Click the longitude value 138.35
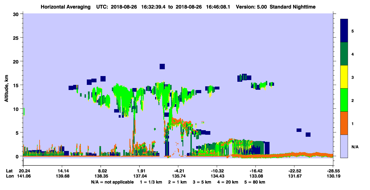This screenshot has width=370, height=190. tap(102, 176)
